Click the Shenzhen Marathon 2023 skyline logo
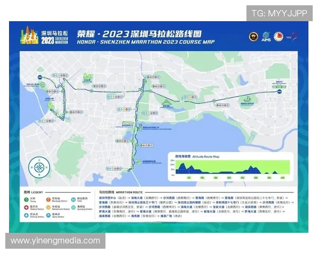Screen dimensions: 318x254 29,35
